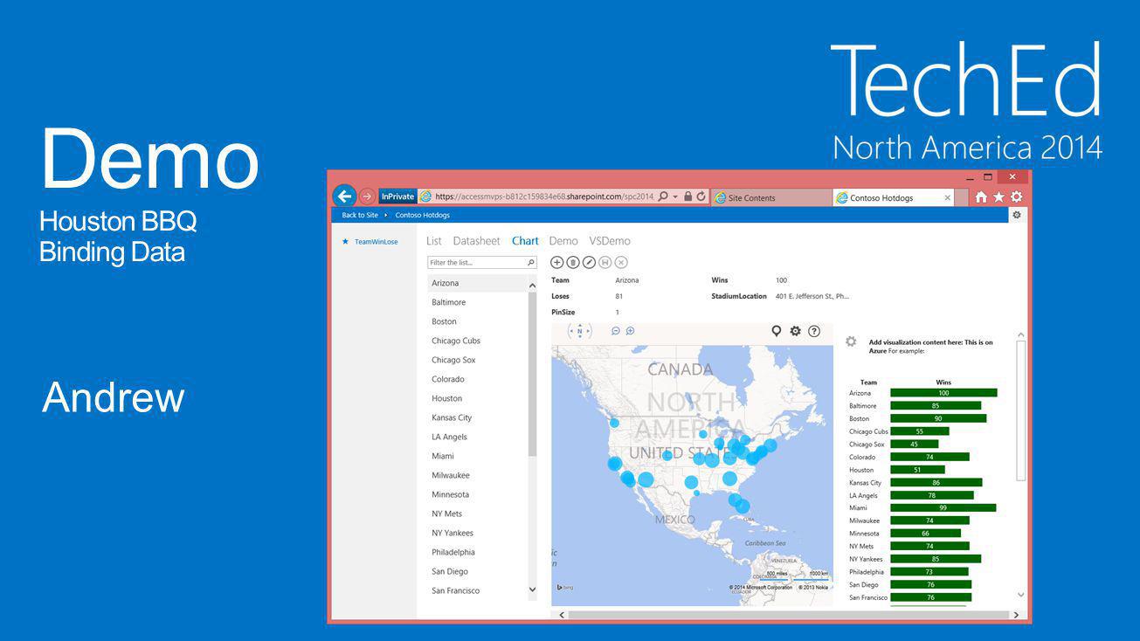Click horizontal scrollbar left arrow
Image resolution: width=1140 pixels, height=641 pixels.
562,615
